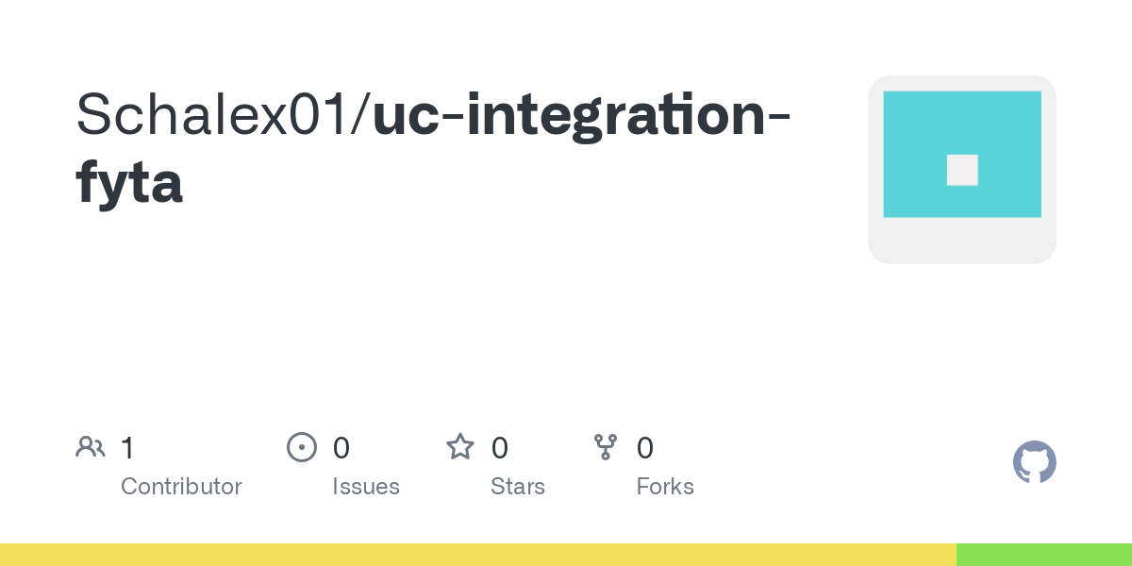Click the yellow language bar segment
The width and height of the screenshot is (1132, 566).
[x=478, y=555]
